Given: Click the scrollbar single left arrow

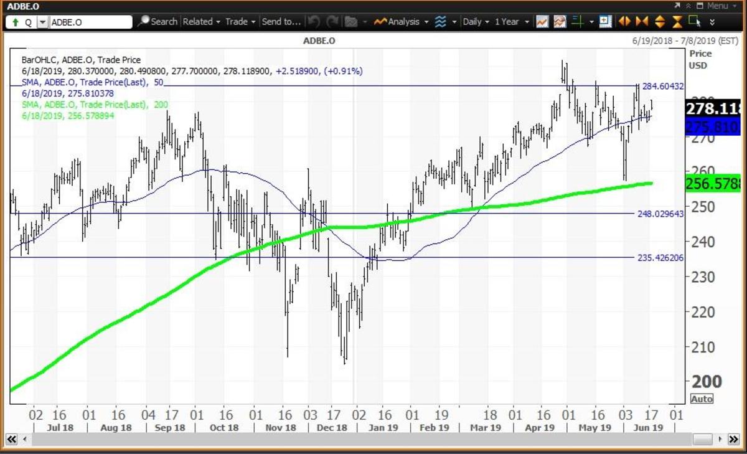Looking at the screenshot, I should click(26, 440).
